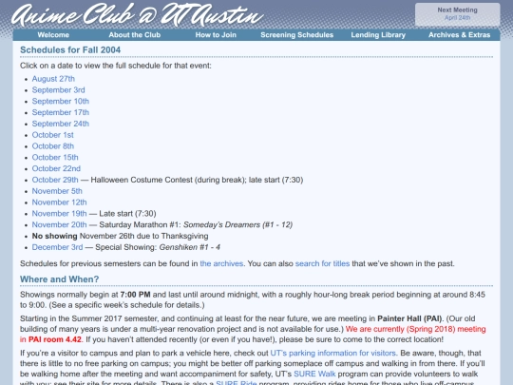Open the search for titles link
Image resolution: width=513 pixels, height=385 pixels.
click(322, 263)
